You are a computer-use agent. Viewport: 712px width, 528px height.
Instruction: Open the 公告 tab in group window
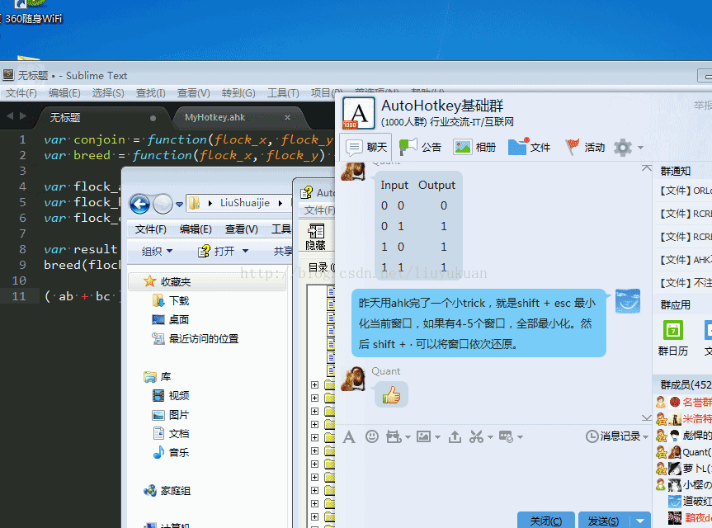click(421, 148)
